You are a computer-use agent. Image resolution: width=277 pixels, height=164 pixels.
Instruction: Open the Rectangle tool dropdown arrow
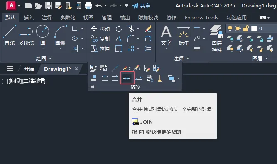[82, 29]
